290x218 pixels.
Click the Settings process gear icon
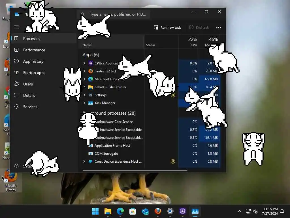(91, 95)
